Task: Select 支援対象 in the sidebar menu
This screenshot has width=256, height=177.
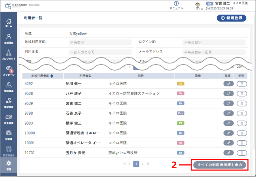Action: 9,38
